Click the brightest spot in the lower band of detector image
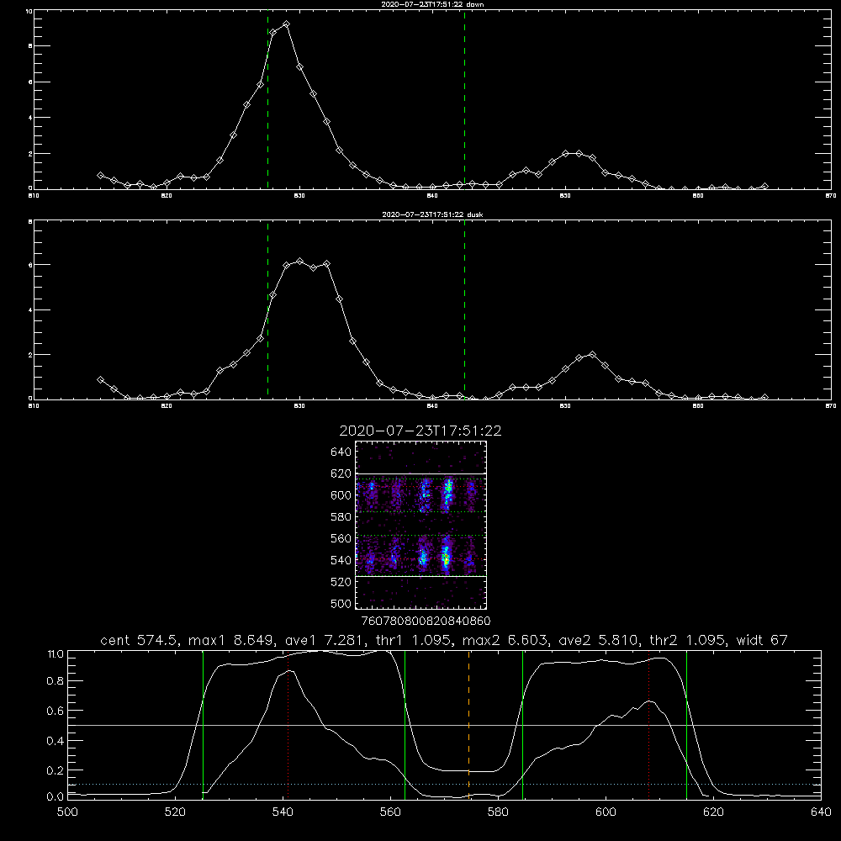The image size is (841, 841). [446, 559]
